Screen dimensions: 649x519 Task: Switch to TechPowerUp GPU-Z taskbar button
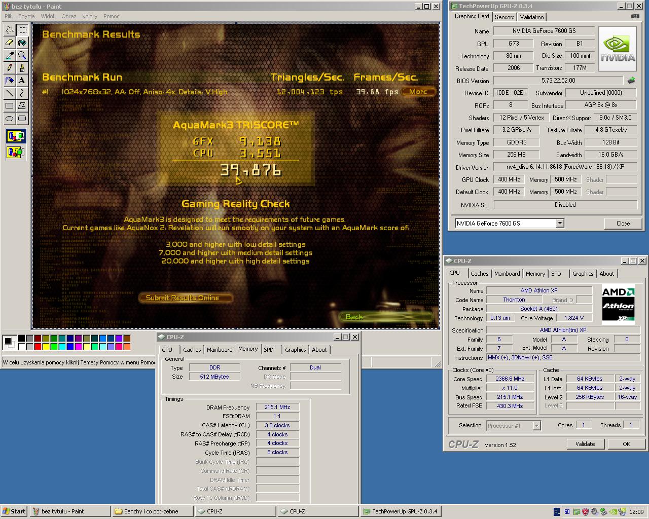click(x=401, y=511)
